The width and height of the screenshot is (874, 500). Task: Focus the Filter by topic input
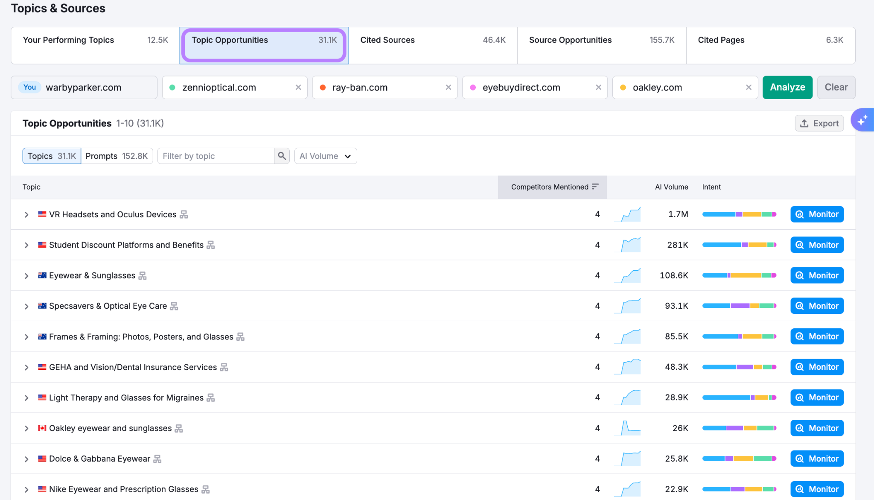216,156
